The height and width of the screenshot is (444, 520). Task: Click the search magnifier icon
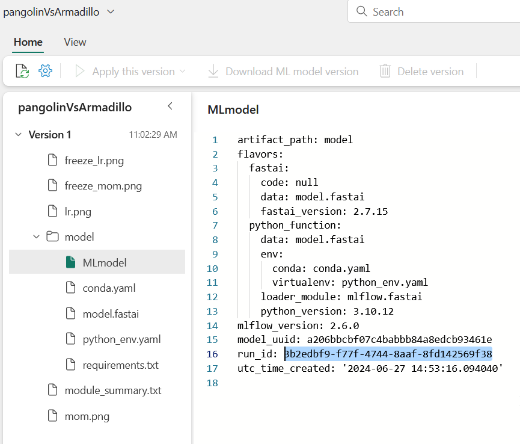[x=361, y=11]
